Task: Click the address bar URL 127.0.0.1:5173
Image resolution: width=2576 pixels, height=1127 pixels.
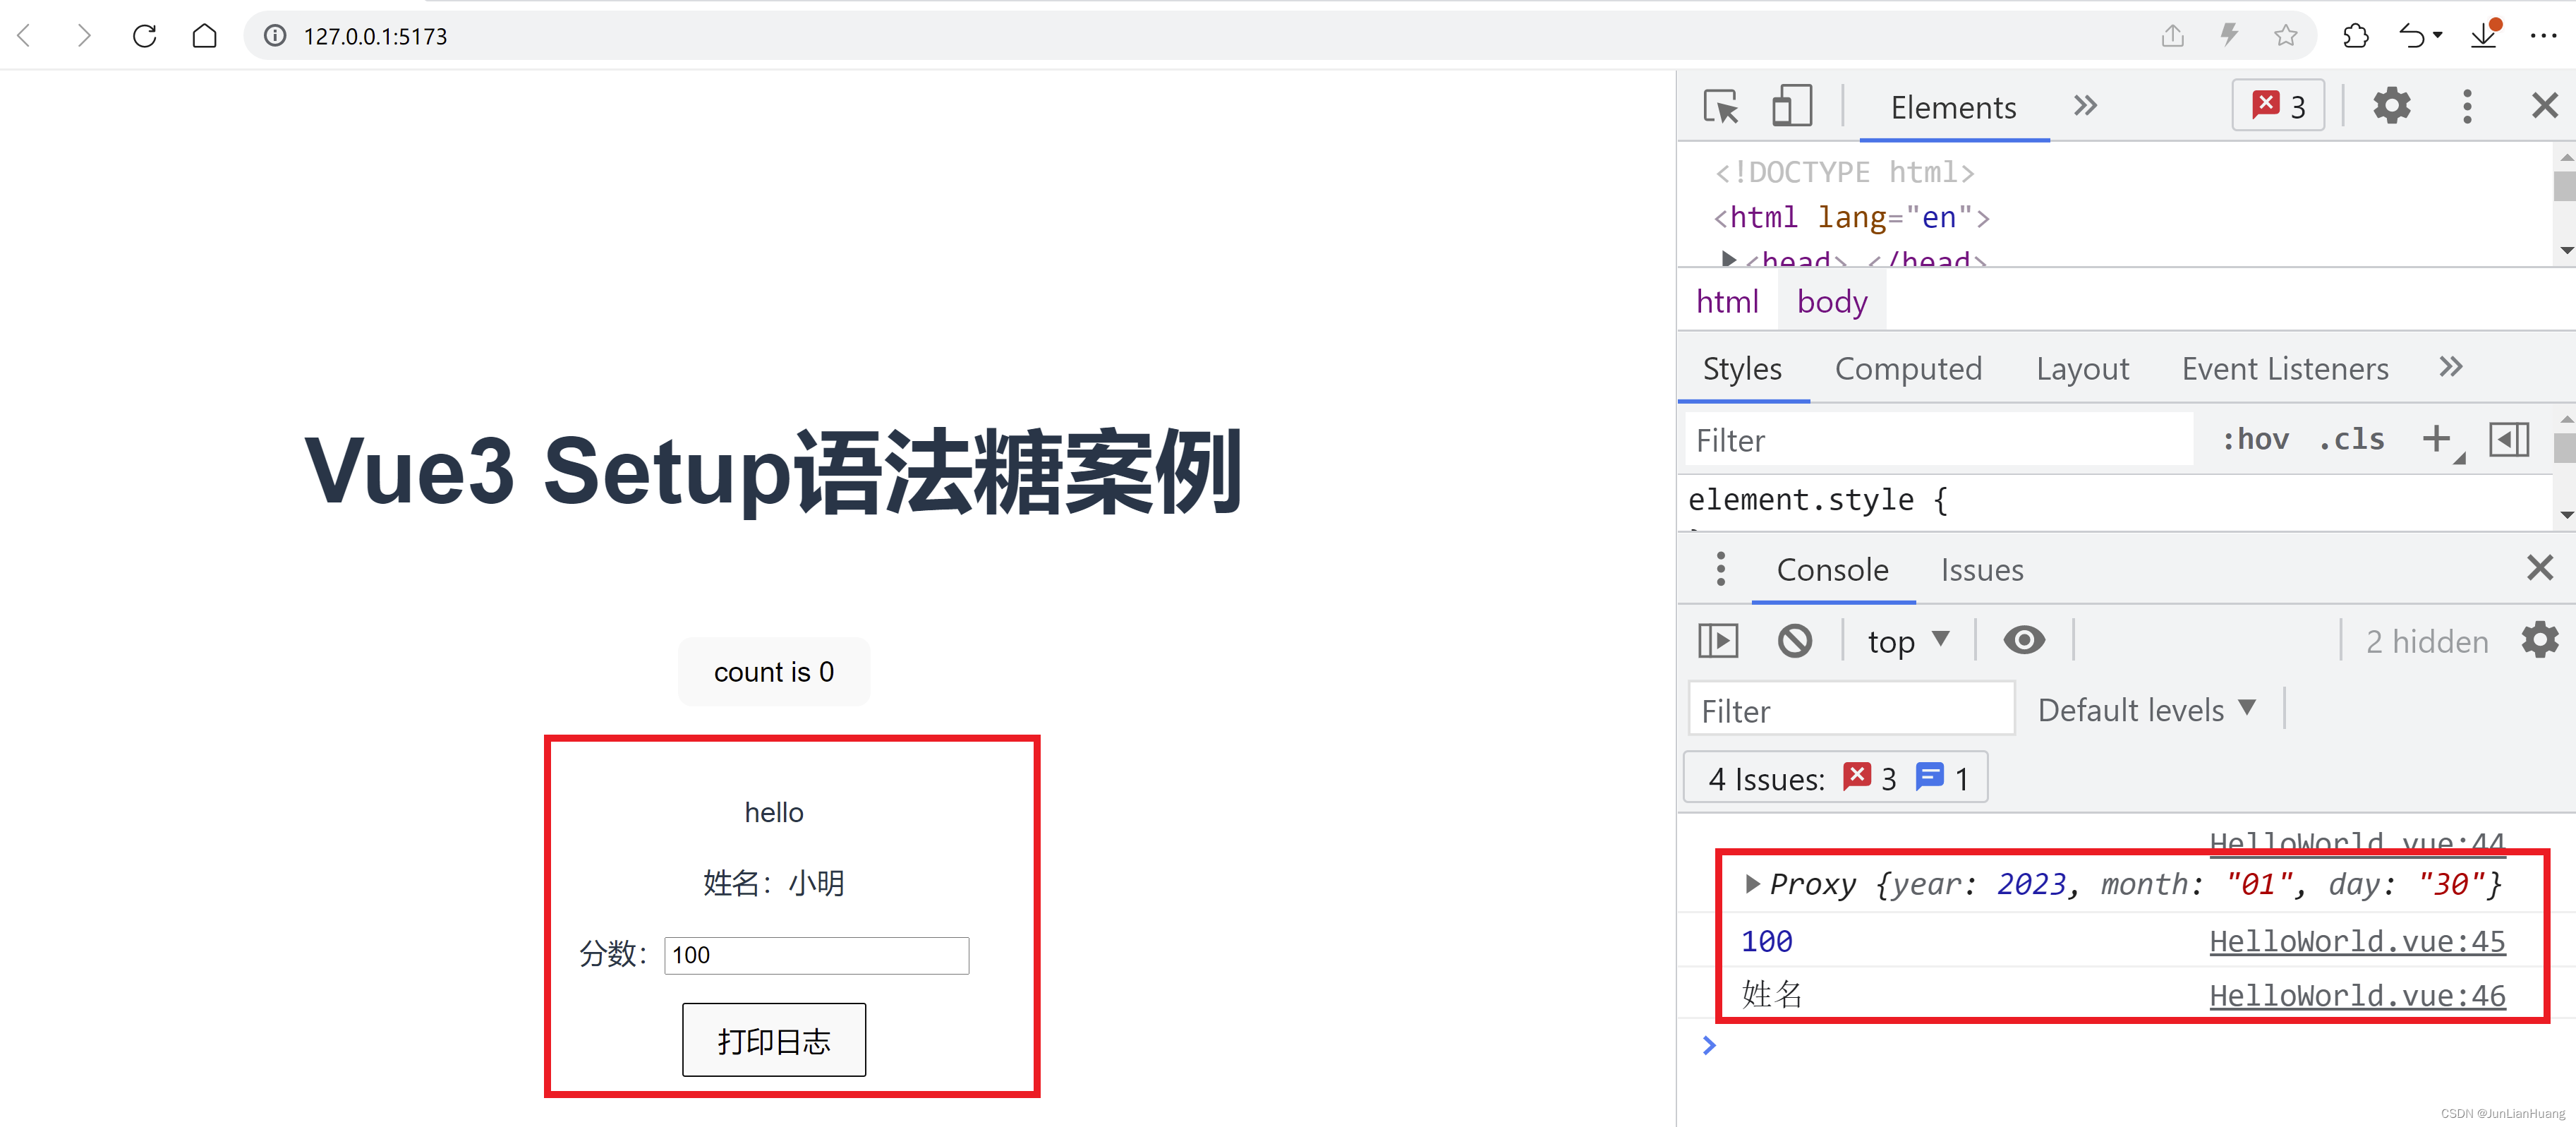Action: tap(375, 36)
